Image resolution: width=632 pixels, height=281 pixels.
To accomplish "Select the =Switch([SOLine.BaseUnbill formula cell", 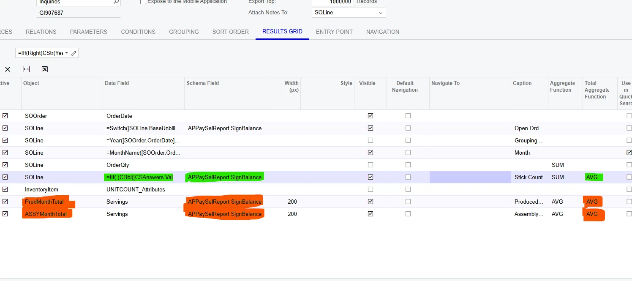I will click(x=144, y=128).
